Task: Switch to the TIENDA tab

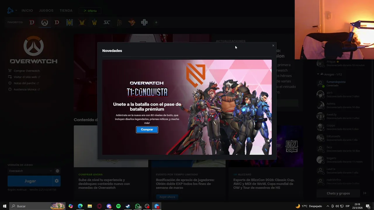Action: tap(66, 10)
